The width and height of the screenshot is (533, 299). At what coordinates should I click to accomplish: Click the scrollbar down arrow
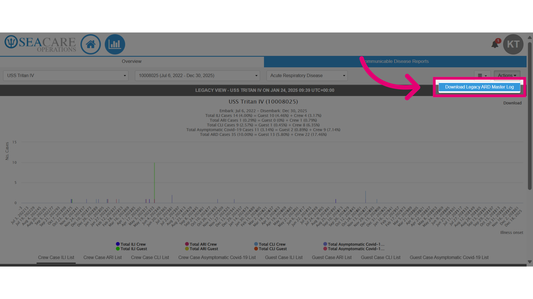pyautogui.click(x=530, y=262)
